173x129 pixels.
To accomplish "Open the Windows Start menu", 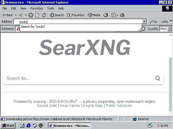I will click(x=8, y=126).
